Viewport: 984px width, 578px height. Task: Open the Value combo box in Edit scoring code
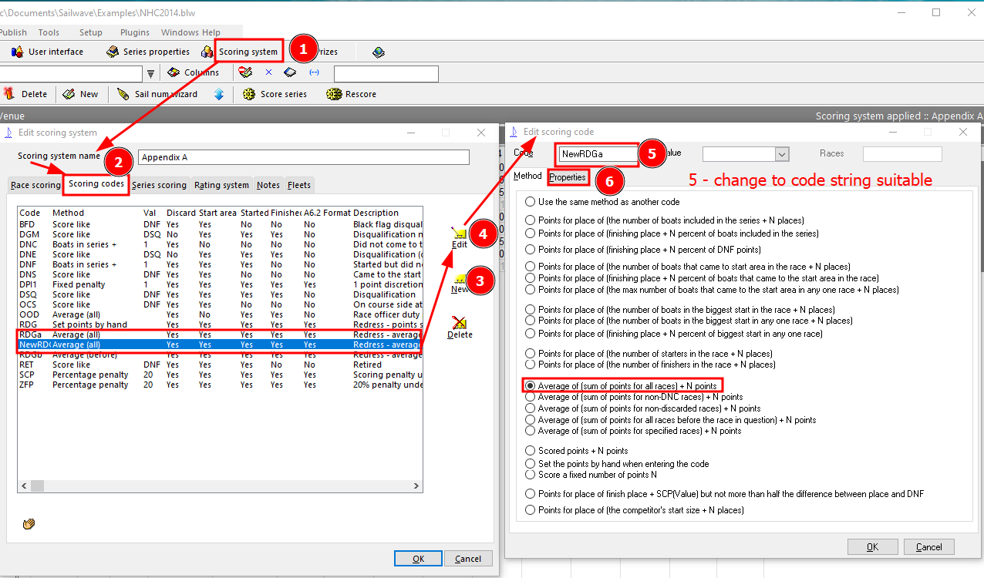746,154
